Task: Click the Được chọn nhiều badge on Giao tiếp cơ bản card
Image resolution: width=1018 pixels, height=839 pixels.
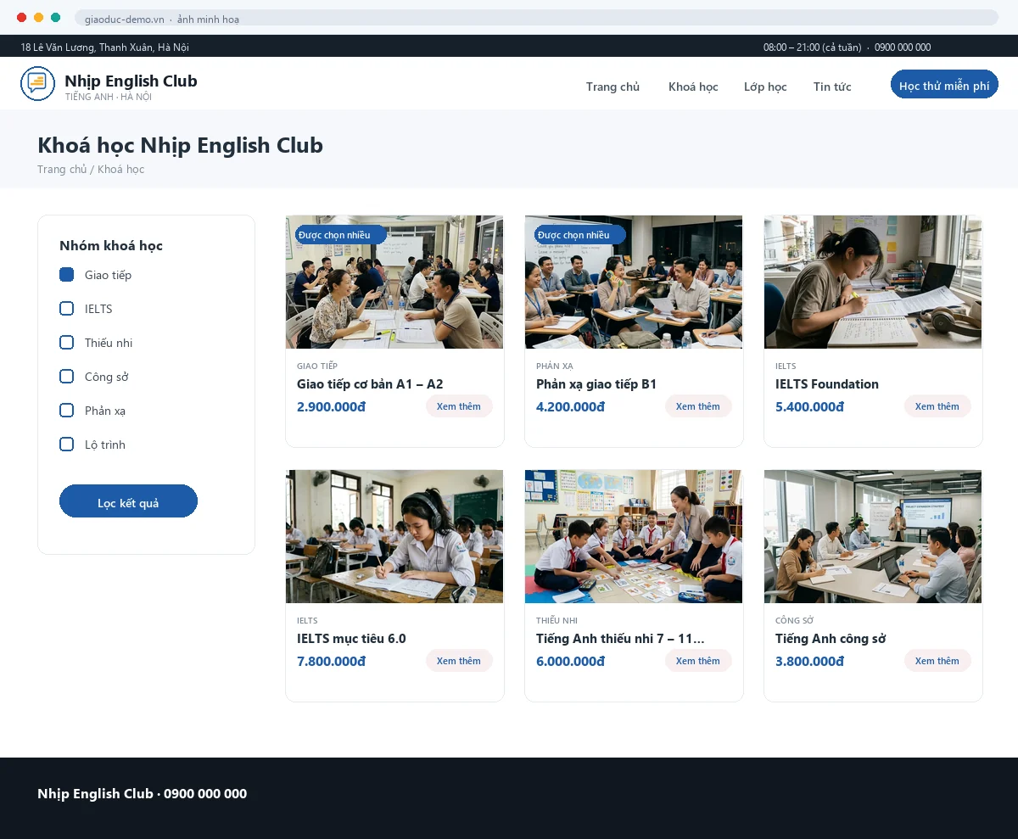Action: click(x=340, y=235)
